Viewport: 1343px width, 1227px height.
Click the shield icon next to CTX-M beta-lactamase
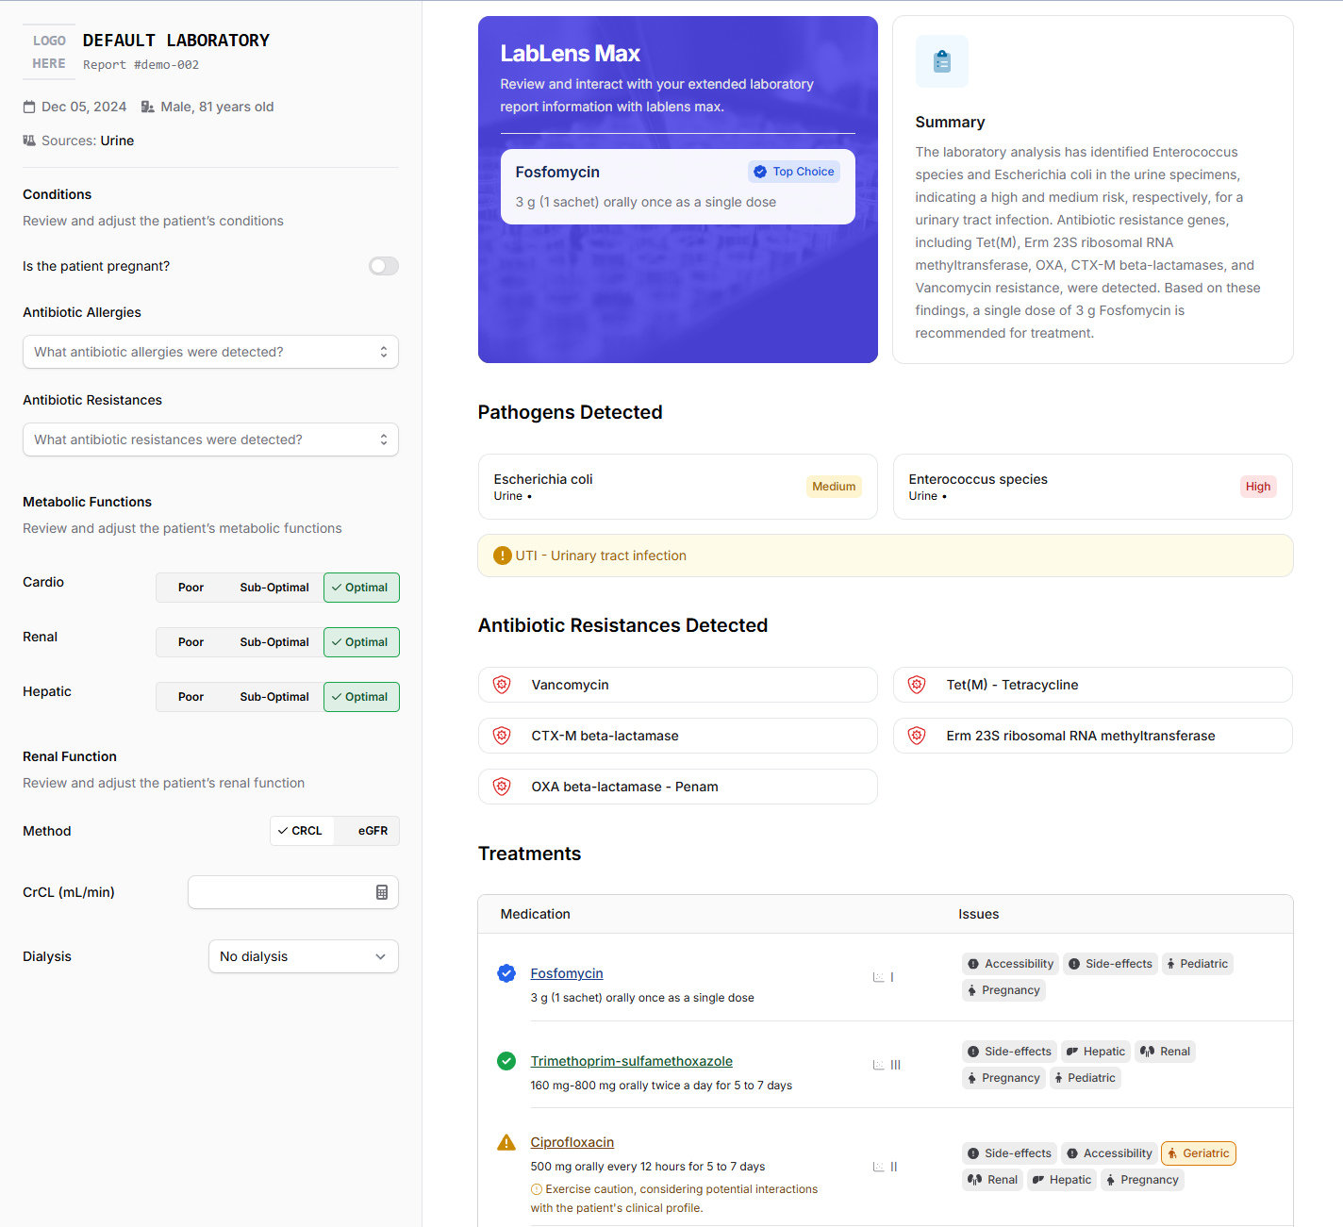502,736
